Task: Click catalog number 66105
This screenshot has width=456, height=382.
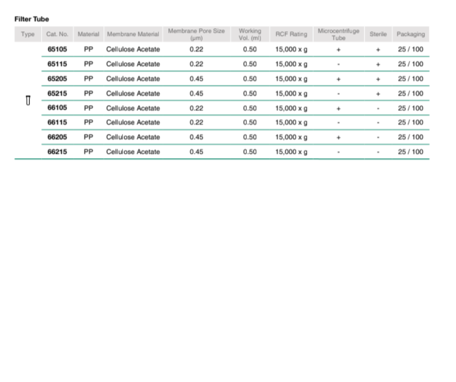Action: pos(57,108)
